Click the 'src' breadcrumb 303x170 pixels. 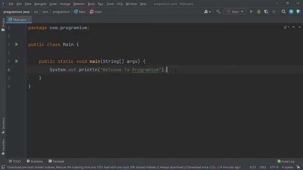pyautogui.click(x=36, y=12)
